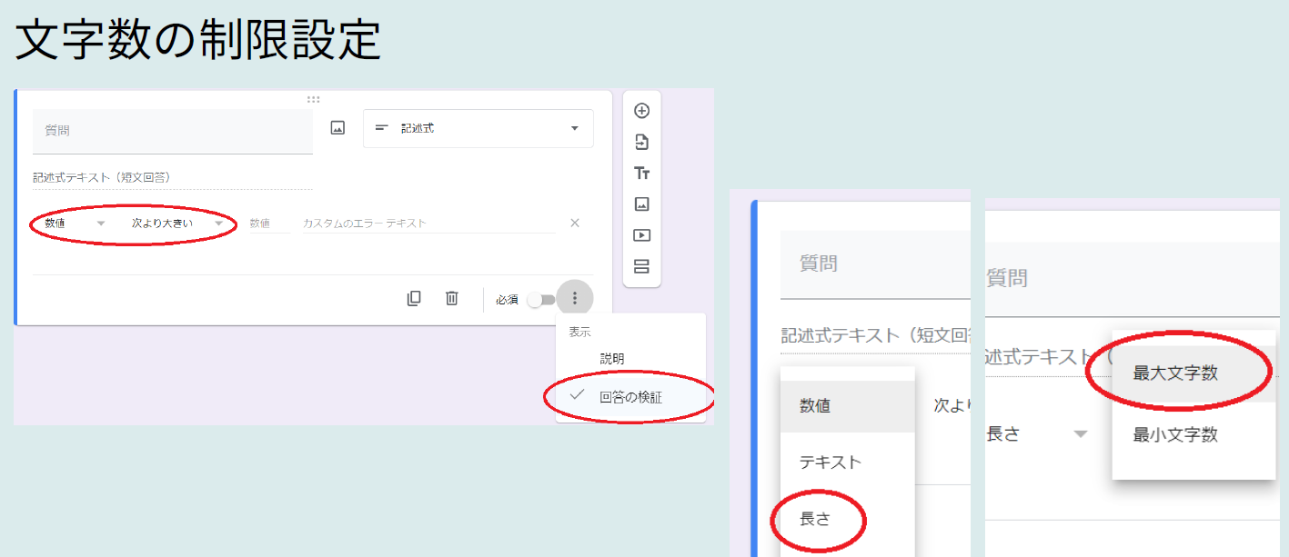Click the add video icon
The image size is (1289, 557).
click(x=641, y=235)
